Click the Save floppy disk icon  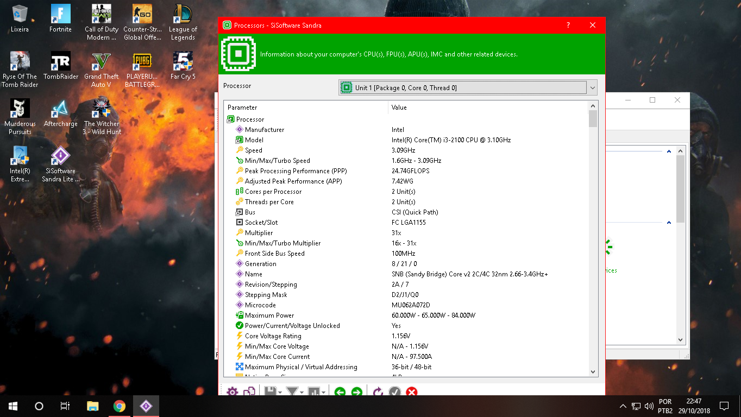pos(269,391)
